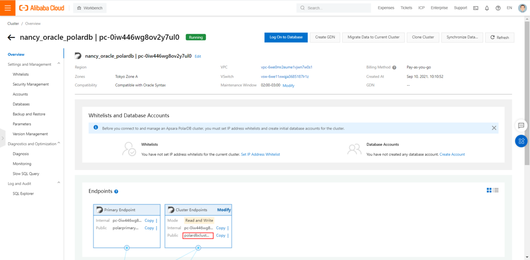Select the Primary Endpoint topology node

point(127,248)
